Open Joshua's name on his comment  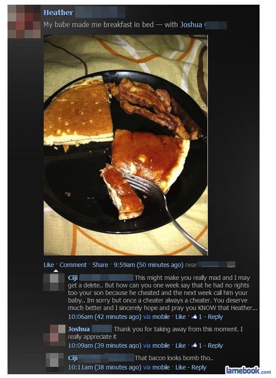[79, 329]
